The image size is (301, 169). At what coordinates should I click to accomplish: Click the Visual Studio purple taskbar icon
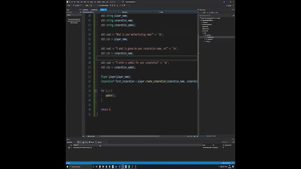[123, 167]
